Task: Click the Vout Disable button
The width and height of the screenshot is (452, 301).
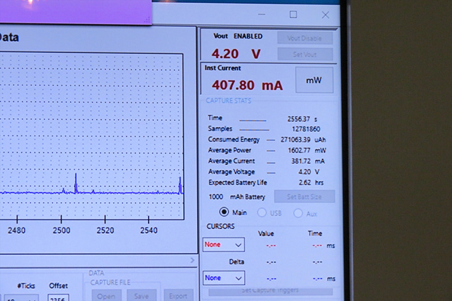Action: tap(305, 38)
